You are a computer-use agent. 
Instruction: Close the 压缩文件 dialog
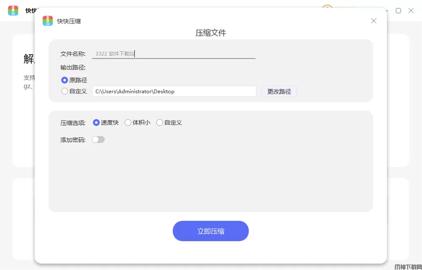(x=373, y=21)
